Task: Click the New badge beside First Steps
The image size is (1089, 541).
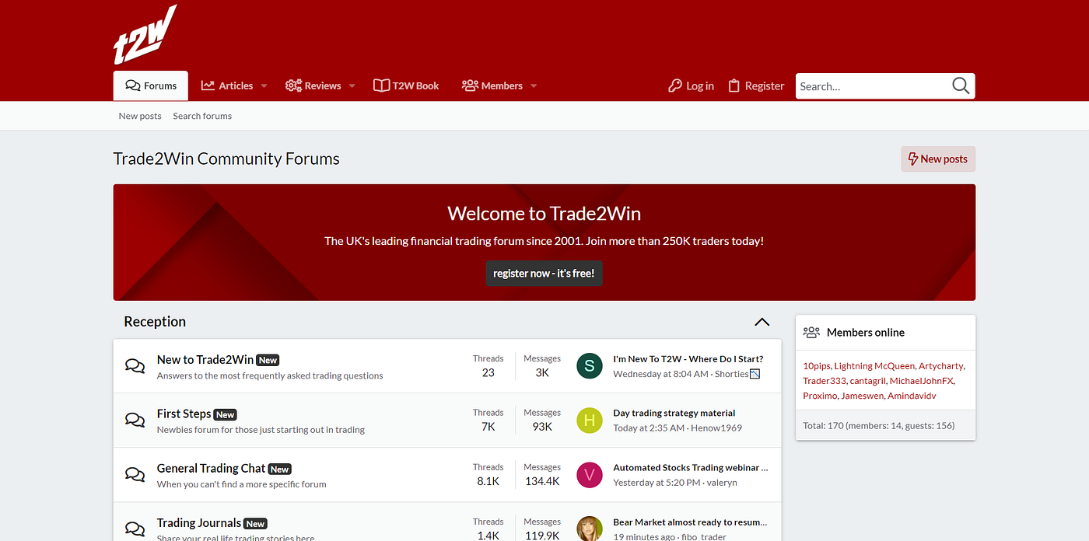Action: 226,415
